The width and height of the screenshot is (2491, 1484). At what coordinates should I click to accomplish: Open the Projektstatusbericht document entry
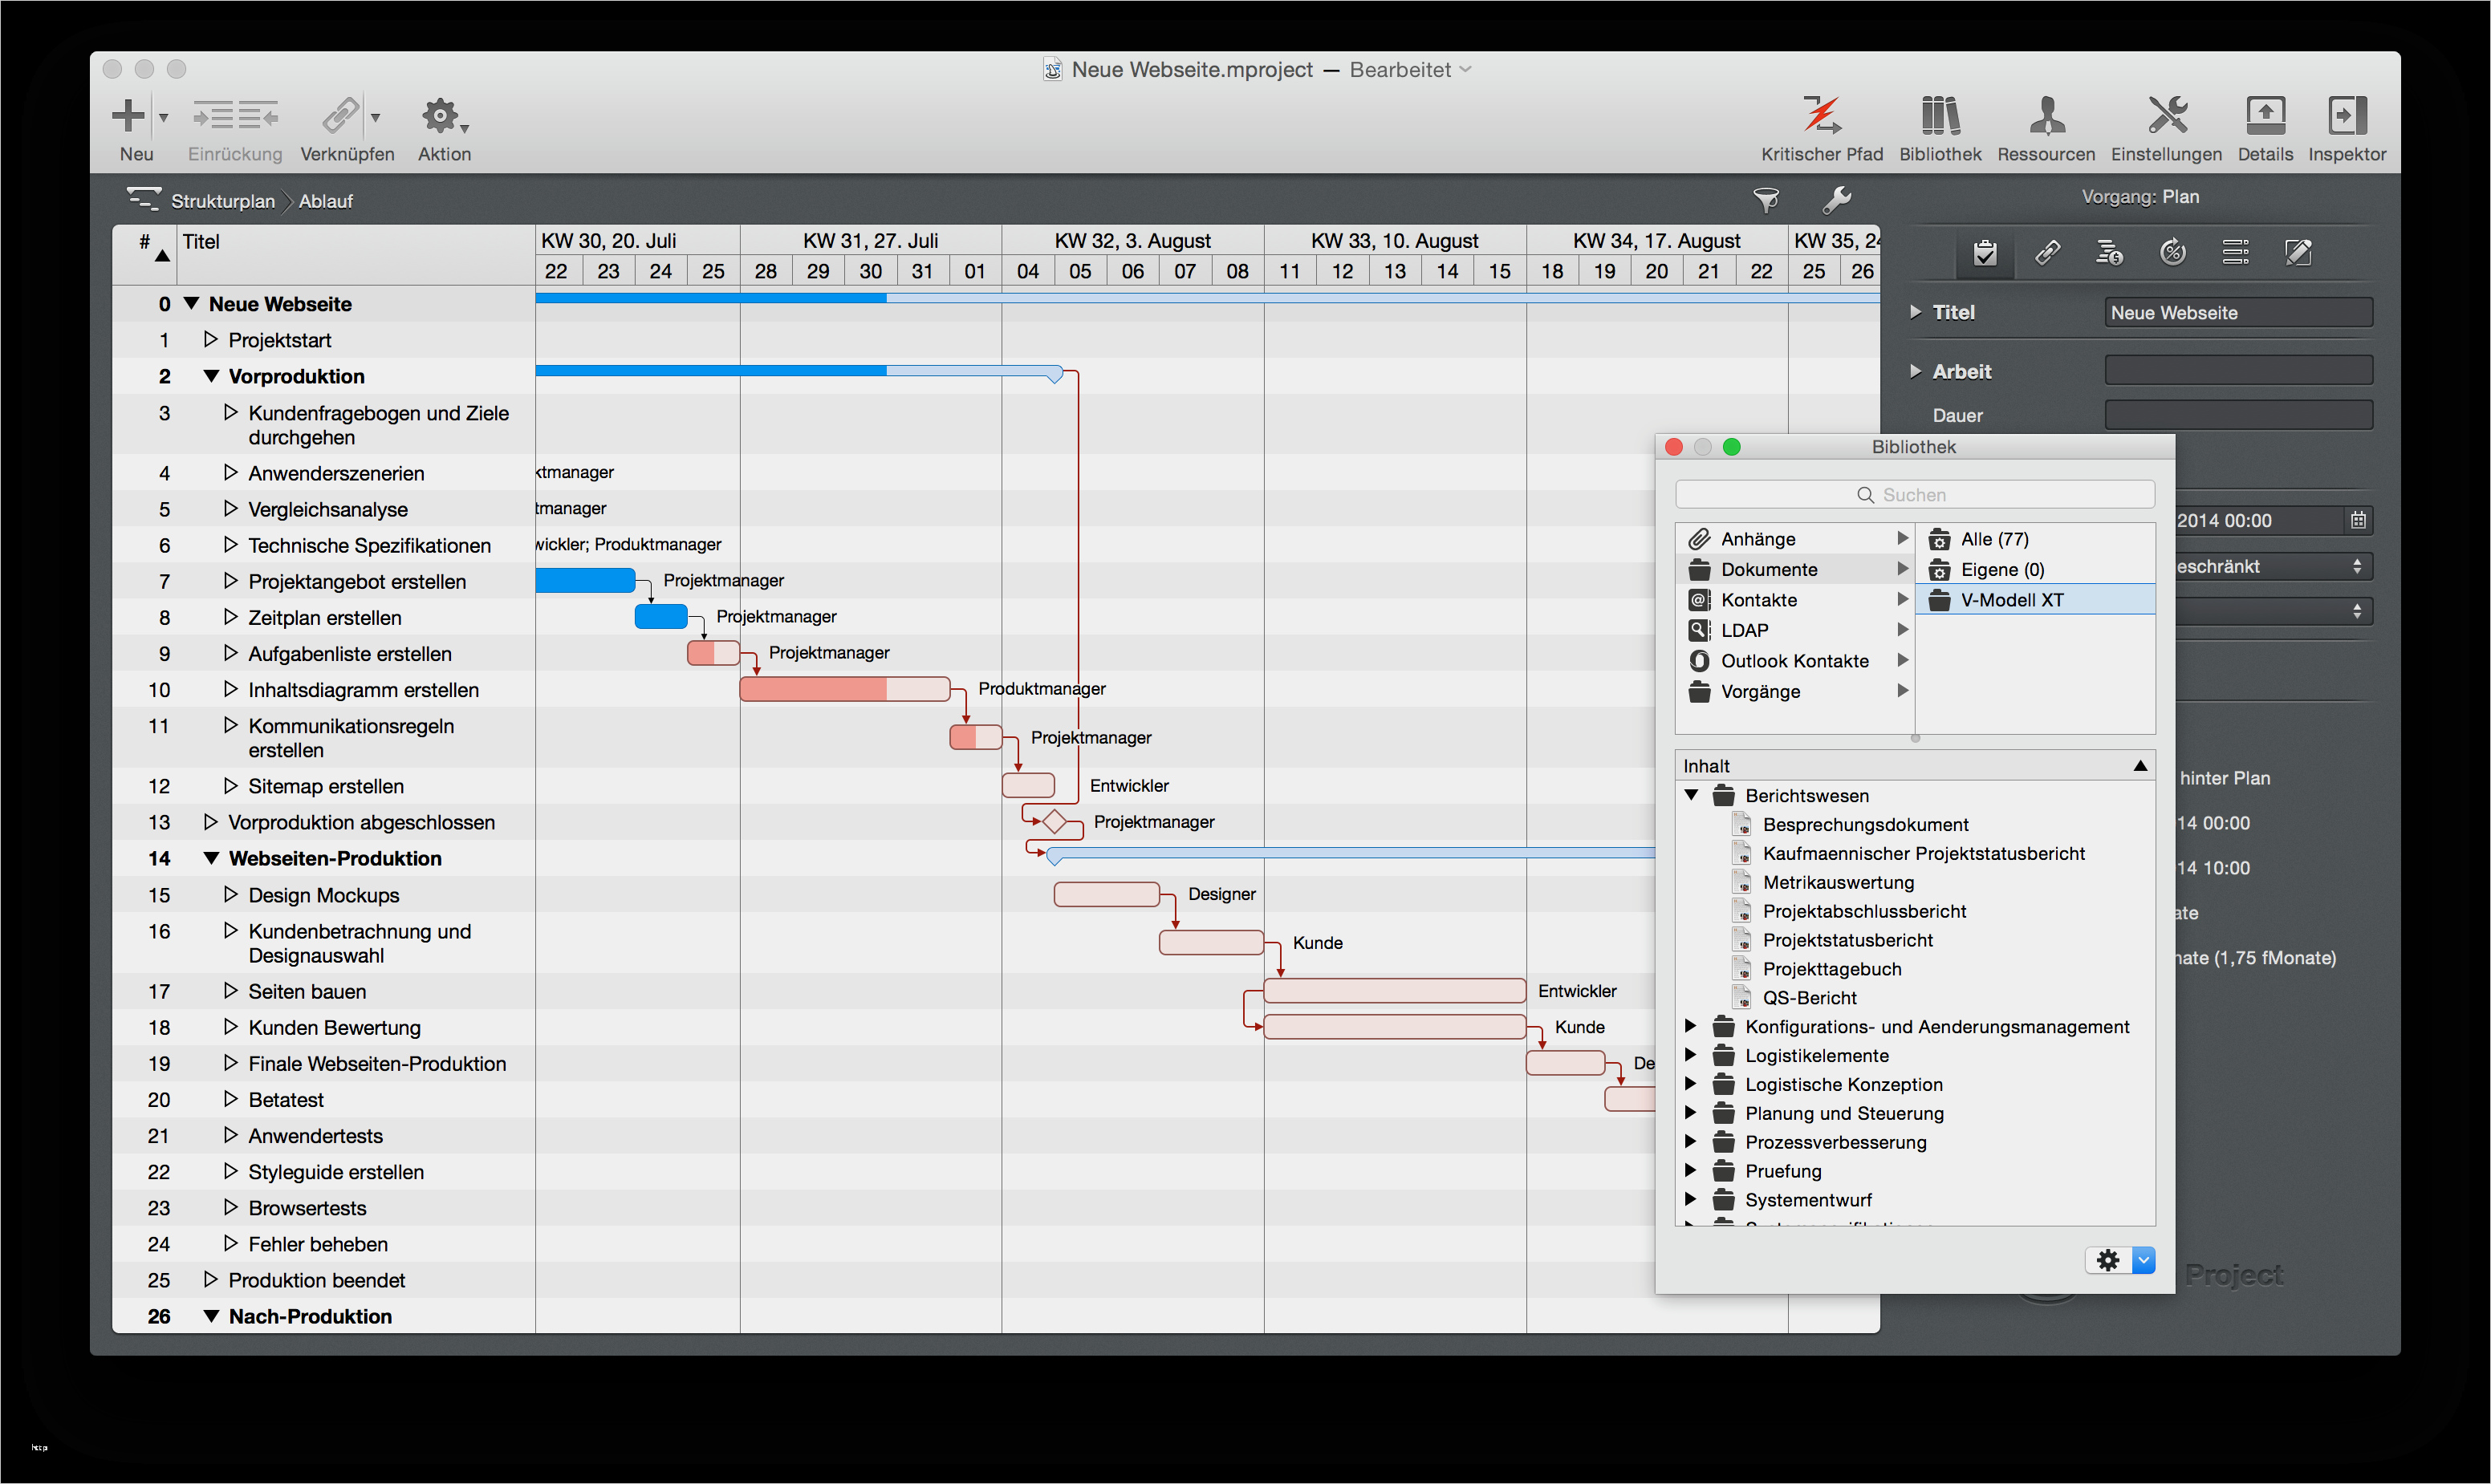(1847, 940)
